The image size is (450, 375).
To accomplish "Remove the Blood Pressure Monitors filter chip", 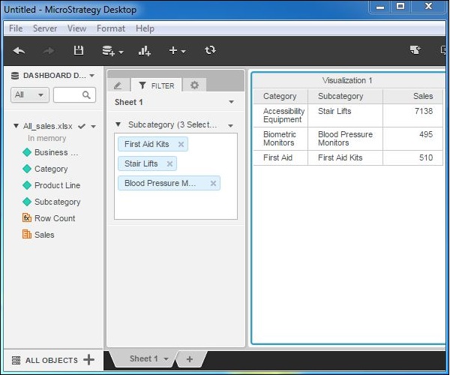I will [x=213, y=184].
